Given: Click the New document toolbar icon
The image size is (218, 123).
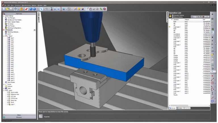Looking at the screenshot, I should click(x=4, y=9).
